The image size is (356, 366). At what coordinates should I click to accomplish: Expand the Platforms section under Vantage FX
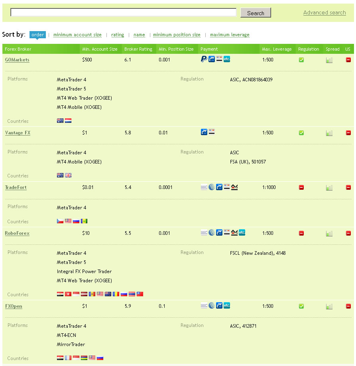coord(18,152)
